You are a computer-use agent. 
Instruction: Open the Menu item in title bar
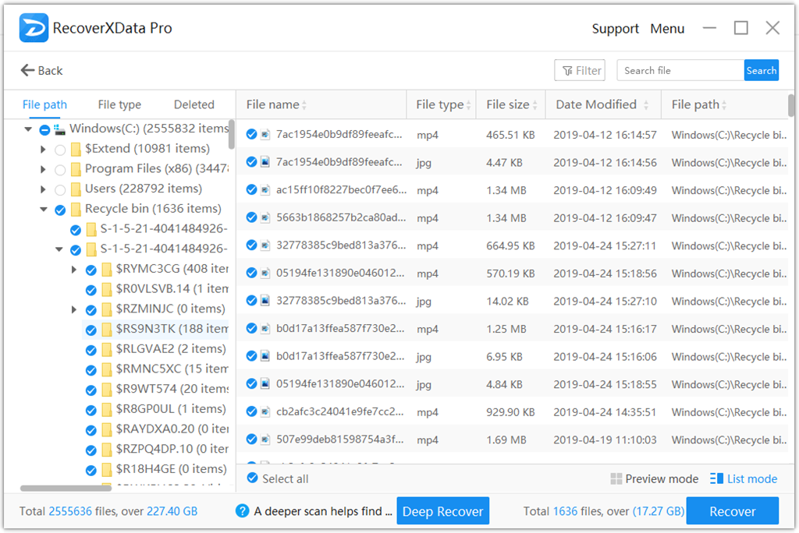(x=667, y=28)
